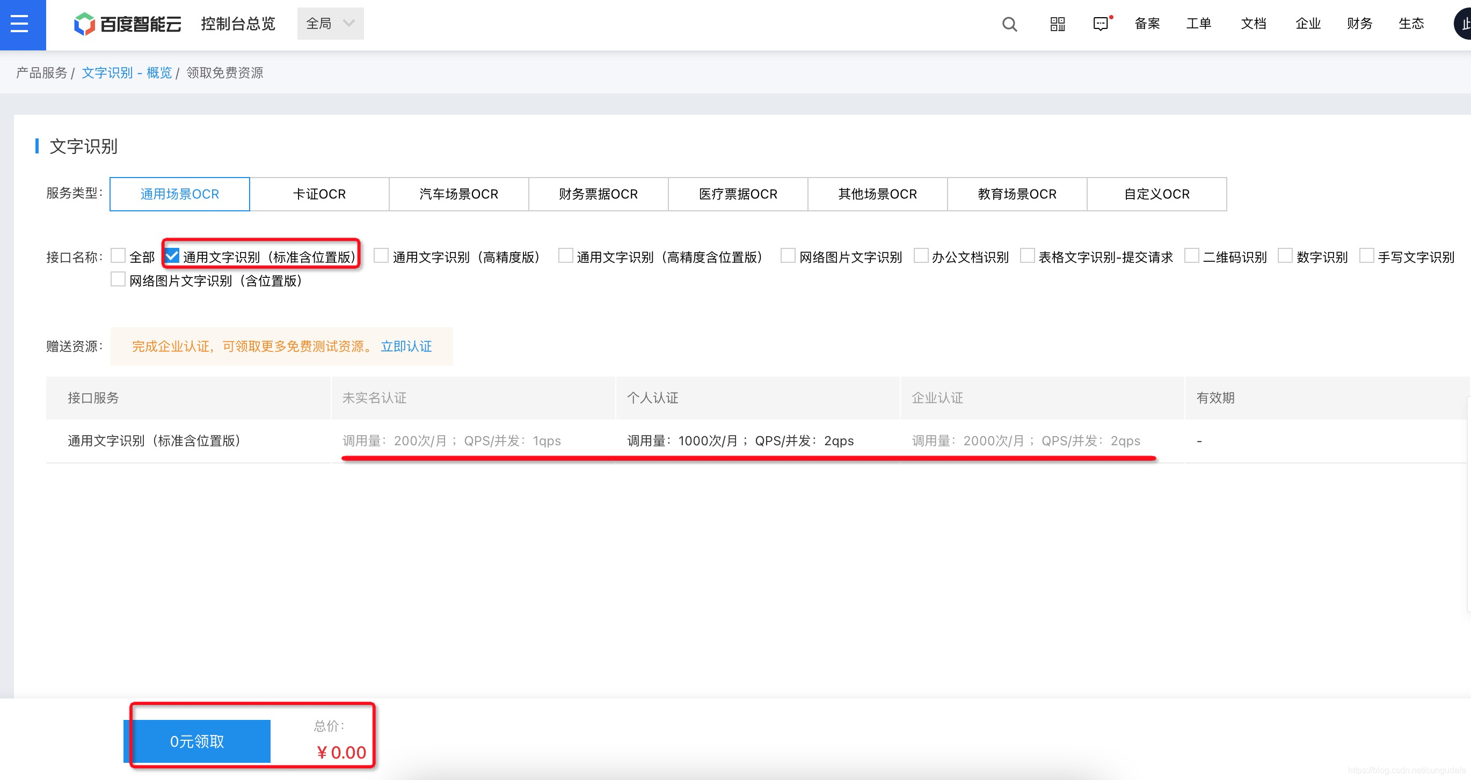
Task: Open the hamburger navigation menu
Action: tap(19, 24)
